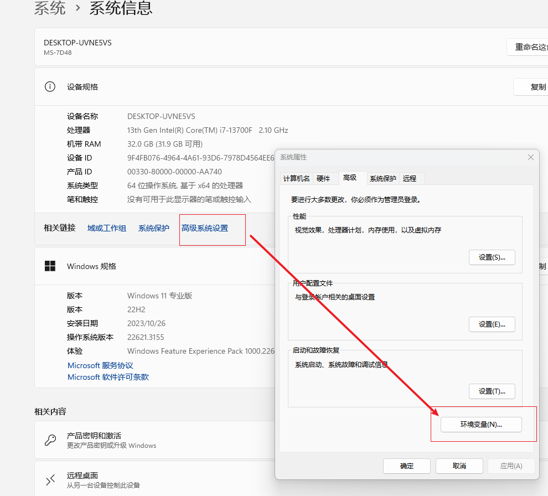Select the 32.0 GB RAM value
This screenshot has height=496, width=548.
pyautogui.click(x=165, y=144)
